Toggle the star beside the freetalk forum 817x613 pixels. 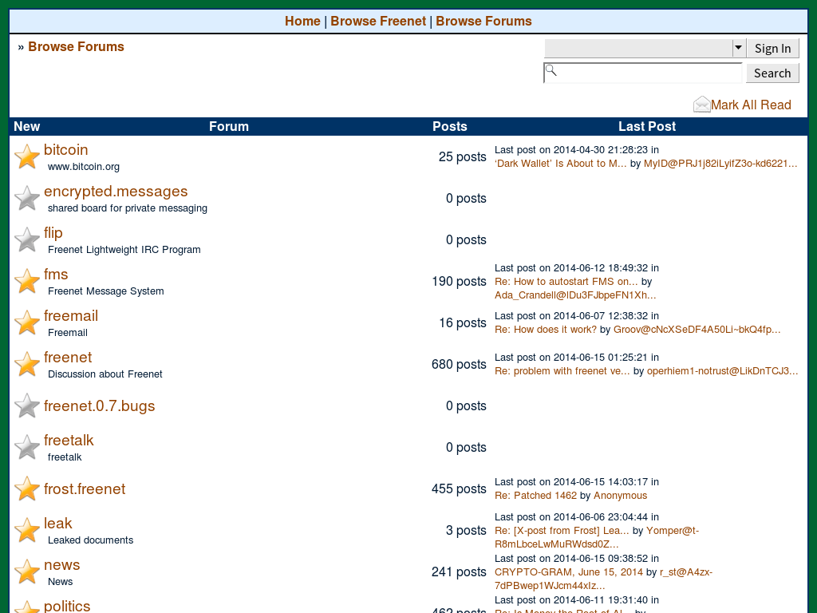coord(26,447)
